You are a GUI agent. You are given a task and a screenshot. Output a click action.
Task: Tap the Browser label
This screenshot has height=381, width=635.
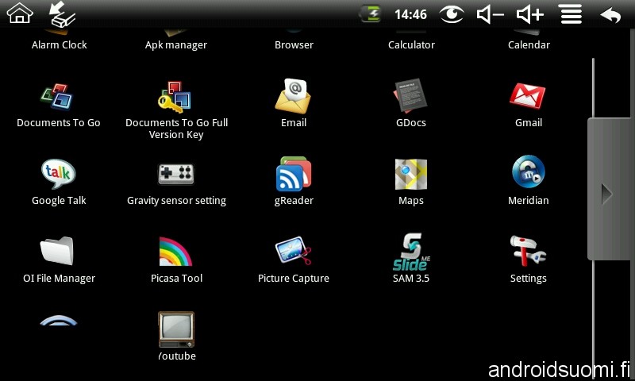(294, 45)
